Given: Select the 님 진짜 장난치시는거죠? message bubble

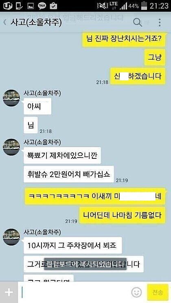Looking at the screenshot, I should 124,39.
